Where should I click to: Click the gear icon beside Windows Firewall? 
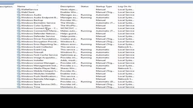[x=19, y=52]
